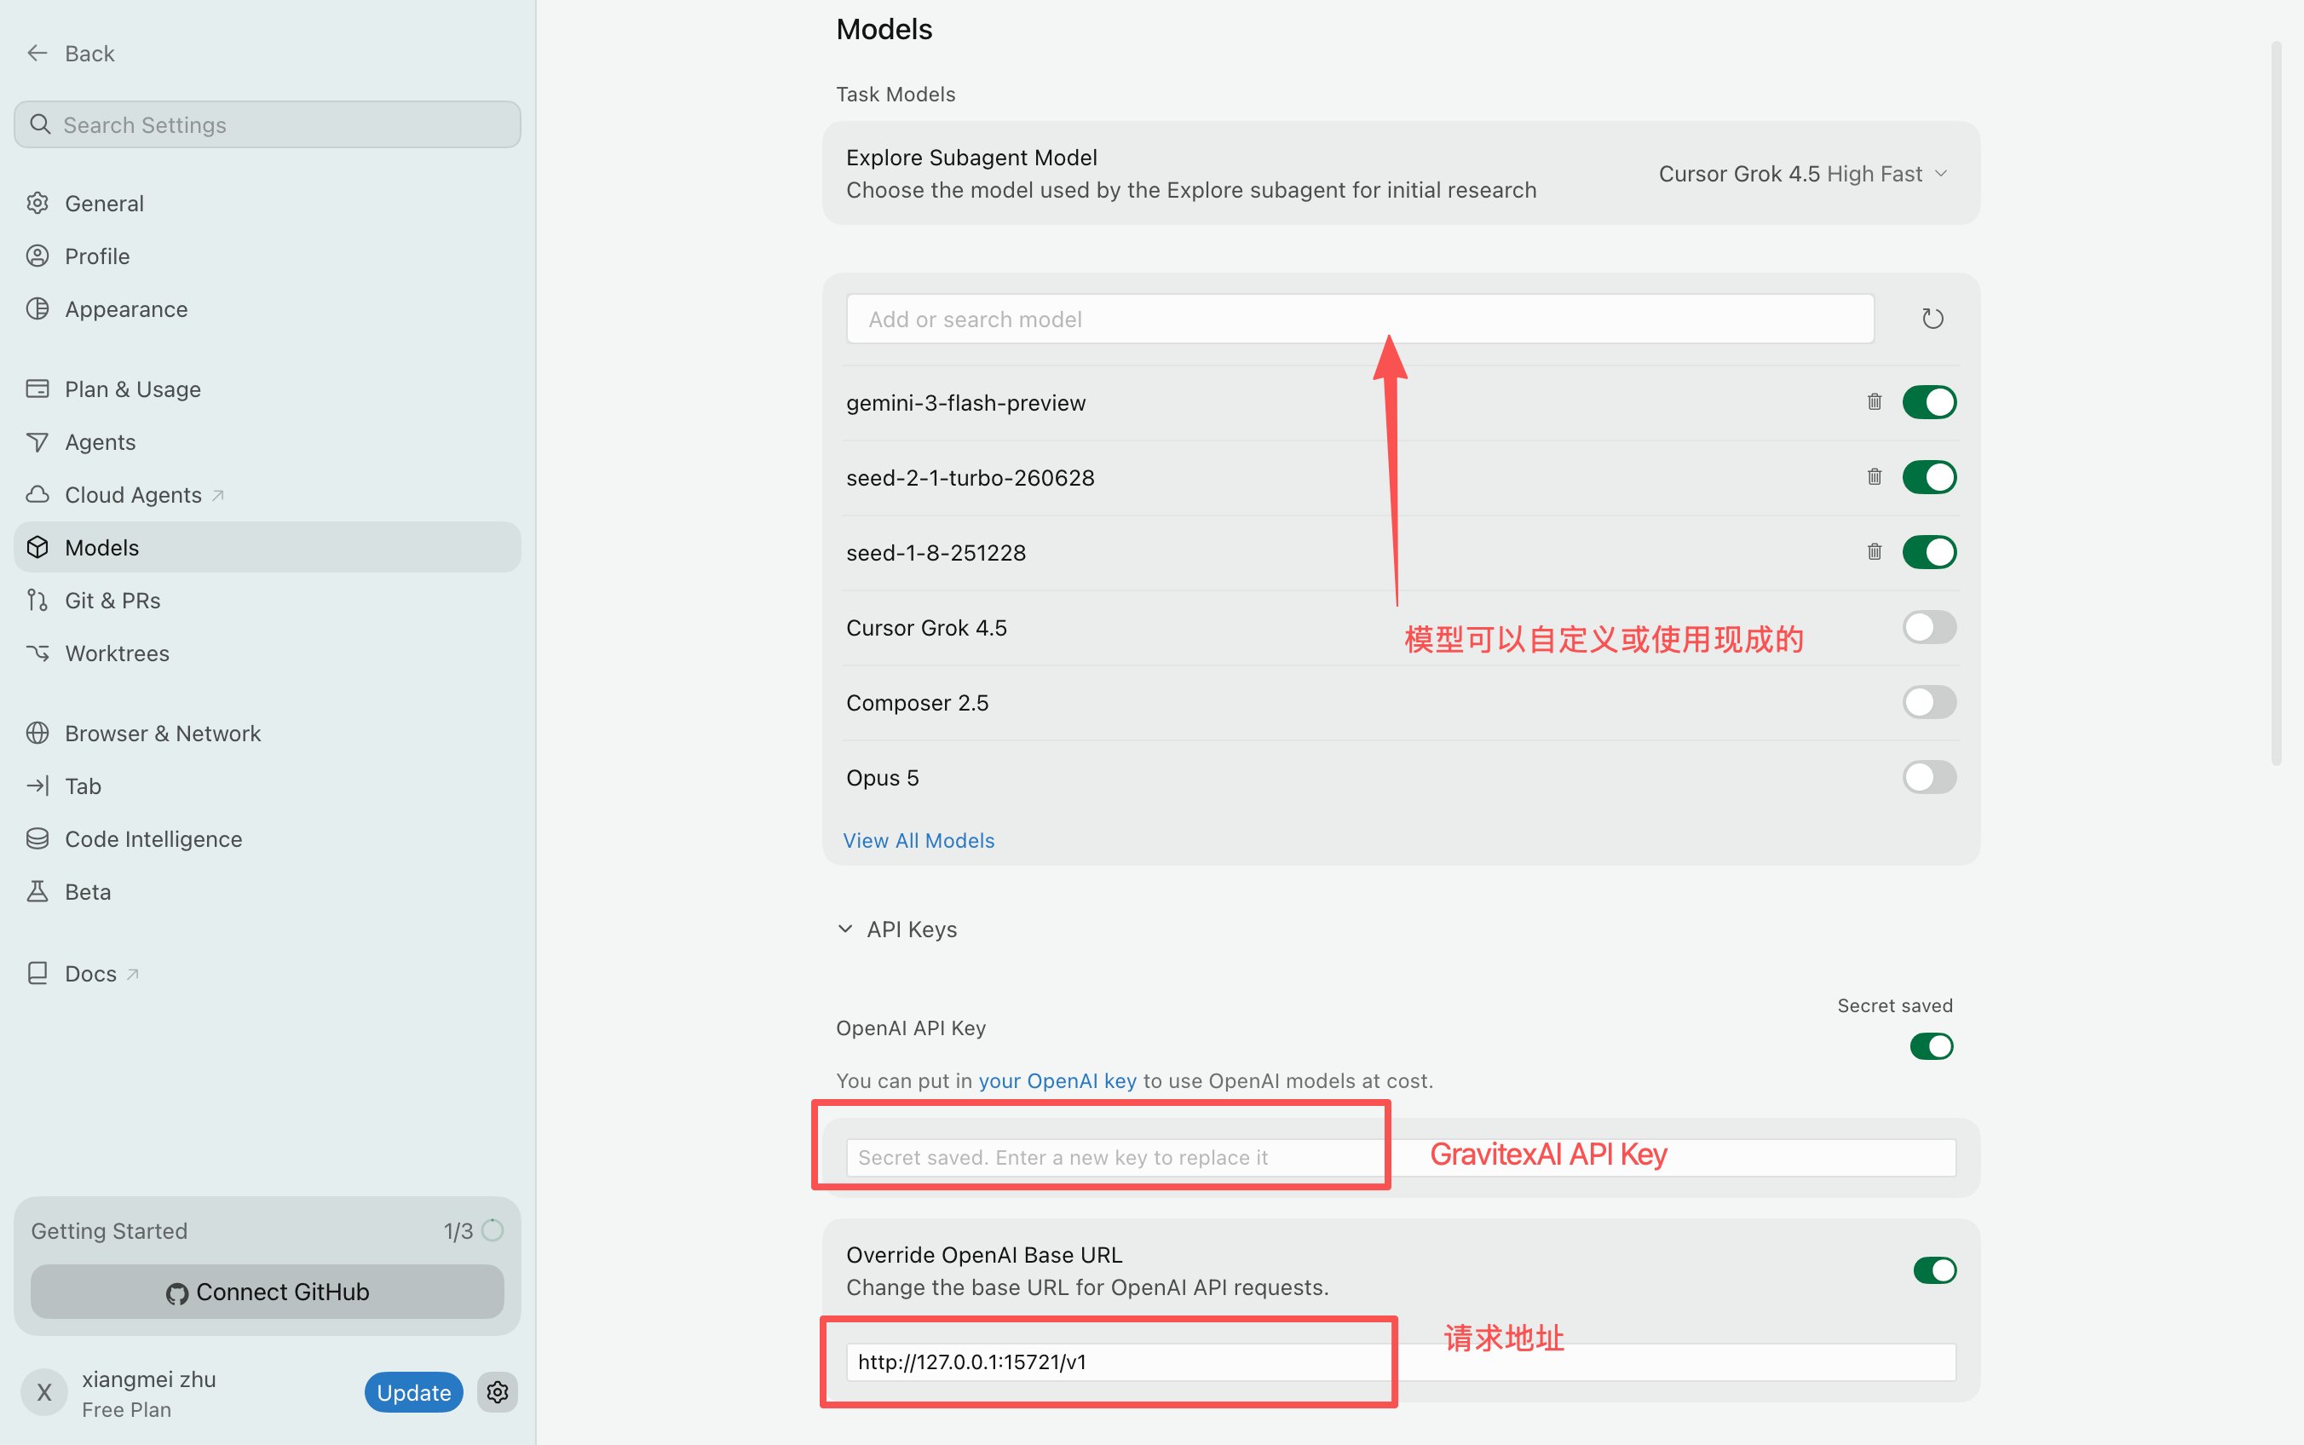Image resolution: width=2304 pixels, height=1445 pixels.
Task: Open Plan & Usage settings
Action: click(x=268, y=388)
